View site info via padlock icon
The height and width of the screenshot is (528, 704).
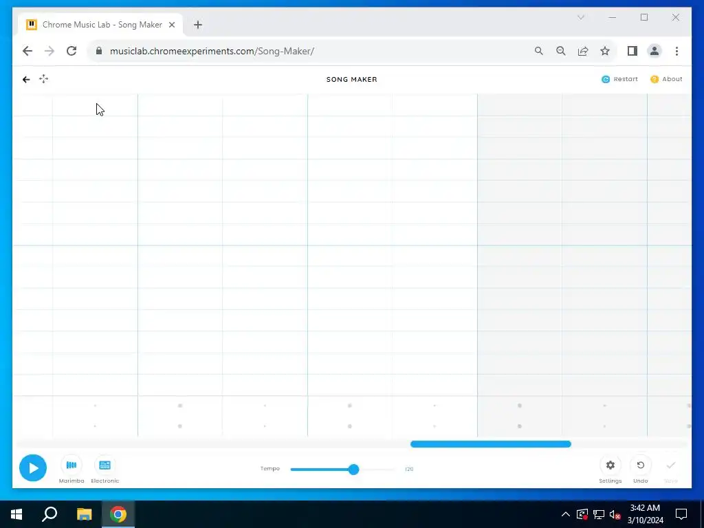(x=99, y=51)
